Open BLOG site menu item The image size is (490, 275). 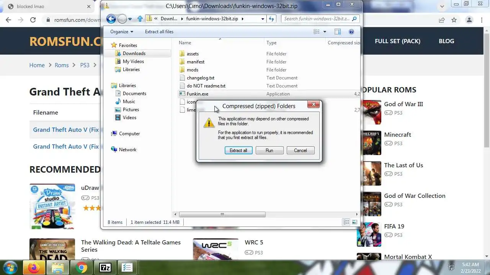pos(446,41)
